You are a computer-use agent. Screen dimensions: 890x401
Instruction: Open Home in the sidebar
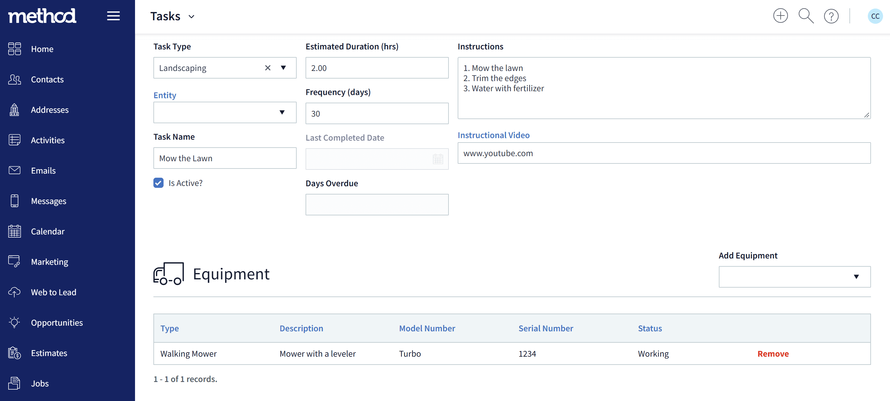(x=42, y=49)
